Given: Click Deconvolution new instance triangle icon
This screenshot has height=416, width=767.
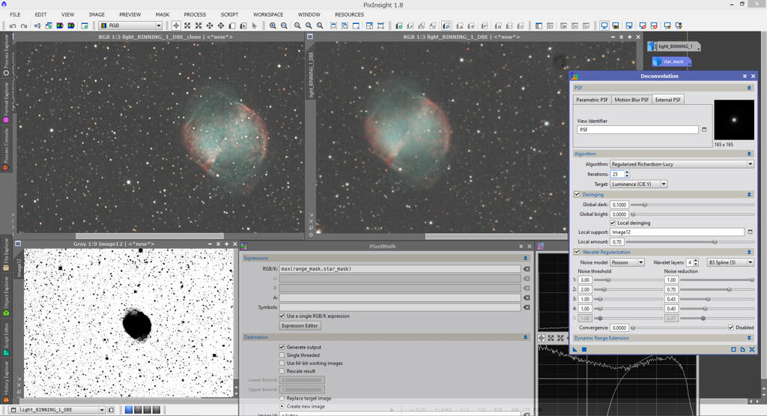Looking at the screenshot, I should tap(575, 349).
